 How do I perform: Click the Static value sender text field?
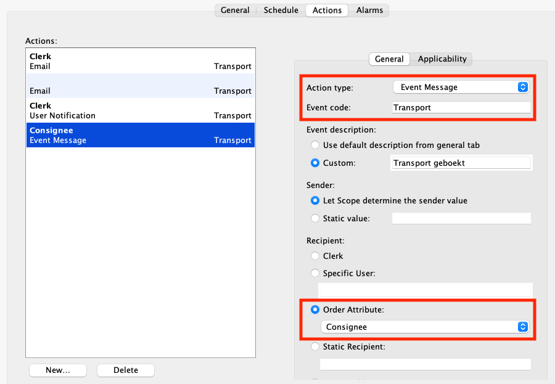(461, 219)
